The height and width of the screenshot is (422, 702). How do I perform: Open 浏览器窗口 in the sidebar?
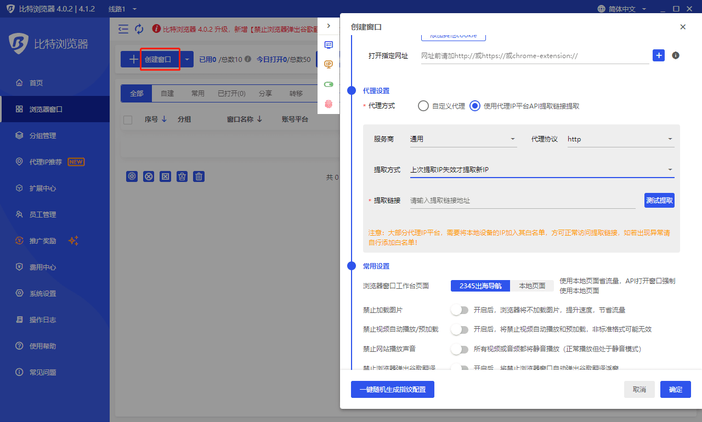click(x=55, y=109)
